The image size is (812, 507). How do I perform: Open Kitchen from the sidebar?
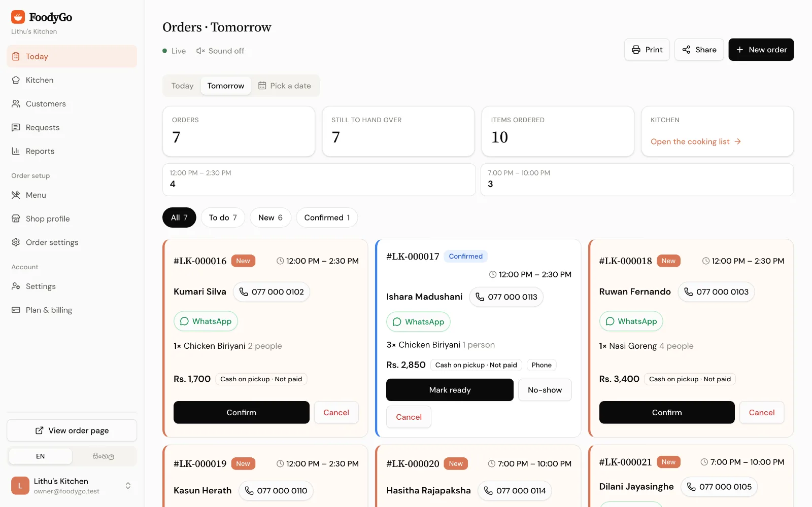(x=72, y=80)
